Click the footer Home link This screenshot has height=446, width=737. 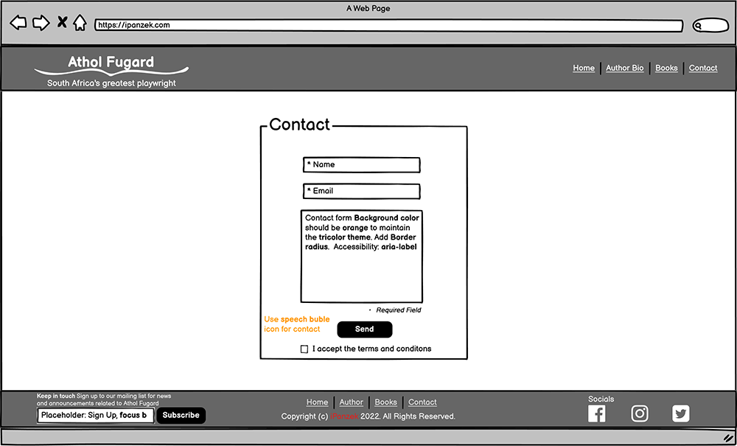(x=317, y=403)
